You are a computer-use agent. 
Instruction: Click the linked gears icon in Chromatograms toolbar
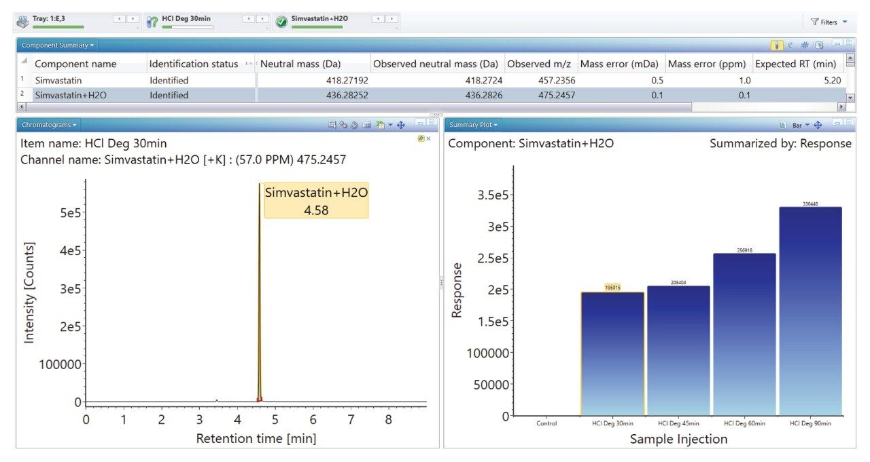click(343, 125)
